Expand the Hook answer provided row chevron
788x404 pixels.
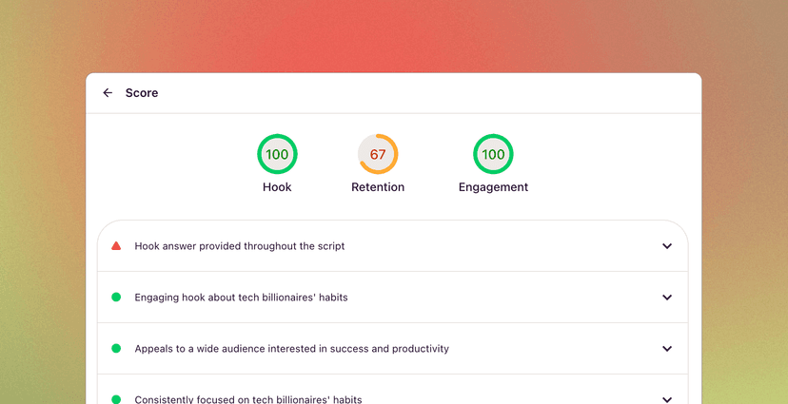point(667,246)
